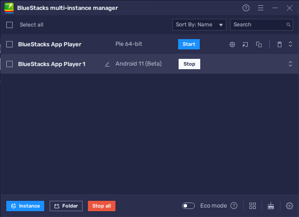Focus the Search input field

click(262, 25)
